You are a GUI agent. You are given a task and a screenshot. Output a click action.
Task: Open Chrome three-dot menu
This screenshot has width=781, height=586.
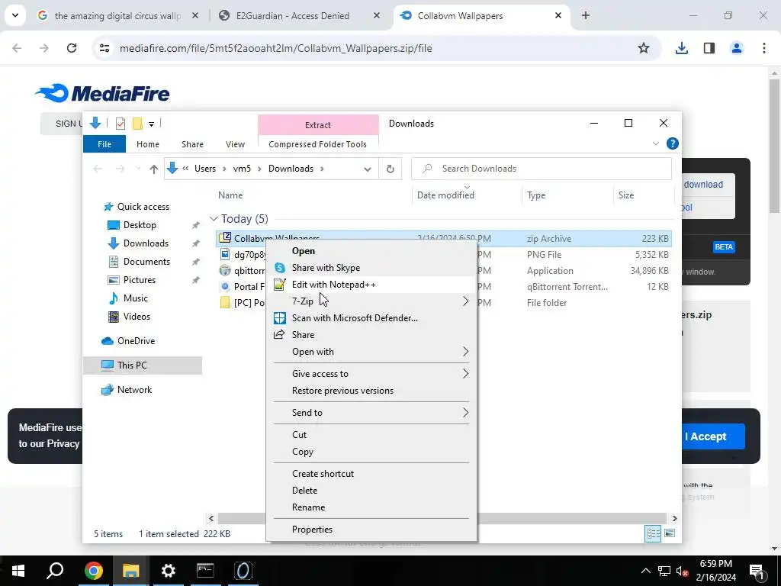pos(763,48)
